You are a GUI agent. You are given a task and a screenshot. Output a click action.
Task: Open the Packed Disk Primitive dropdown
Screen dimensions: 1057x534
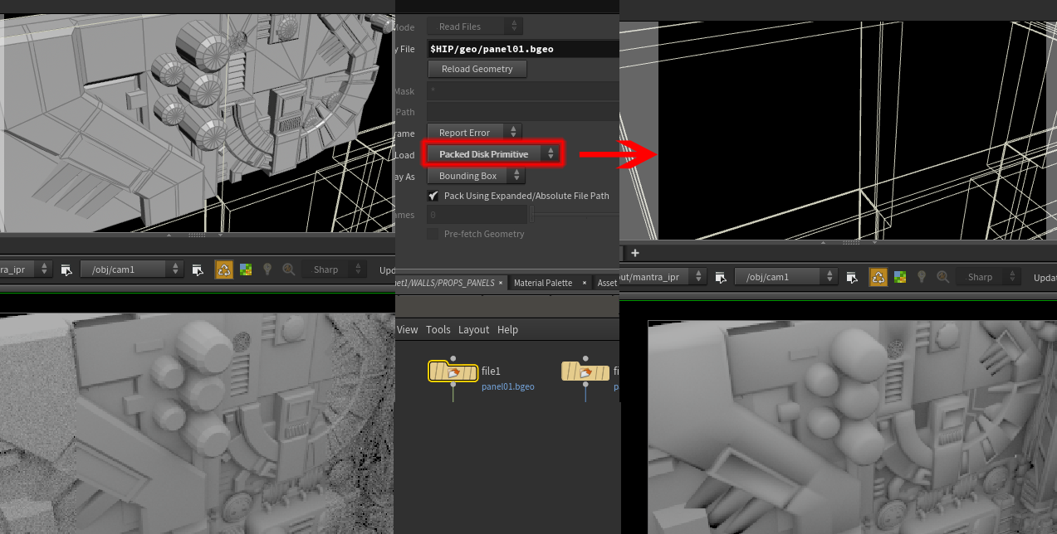click(x=493, y=154)
